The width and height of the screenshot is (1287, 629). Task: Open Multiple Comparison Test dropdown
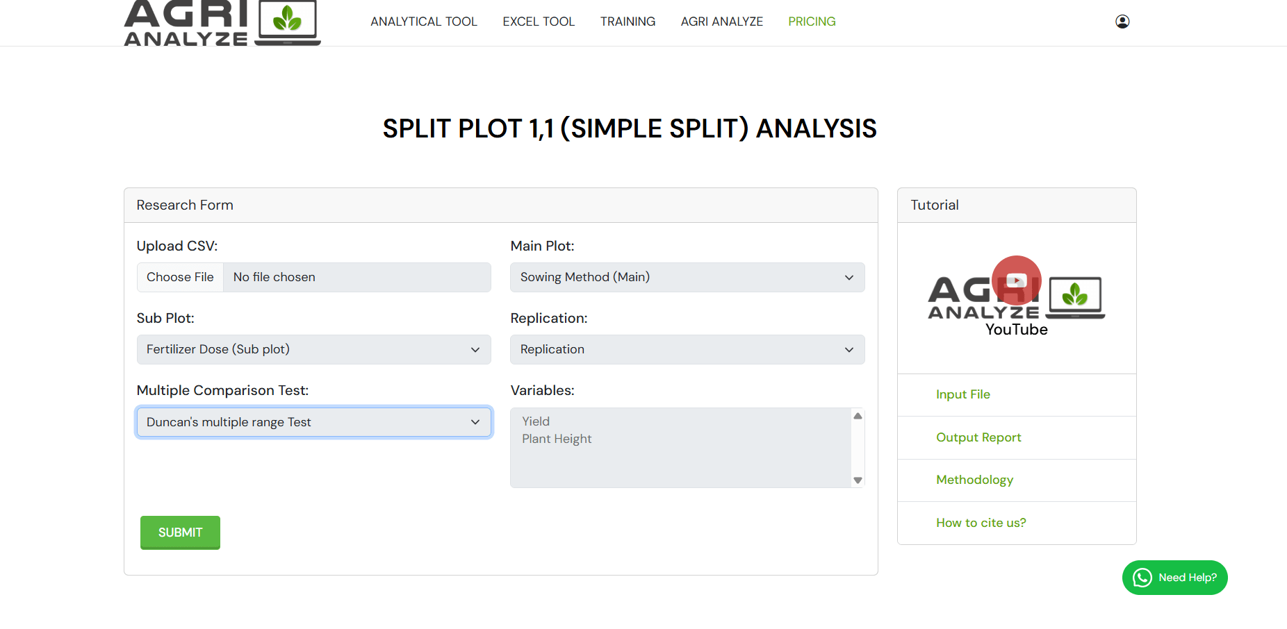pos(313,422)
